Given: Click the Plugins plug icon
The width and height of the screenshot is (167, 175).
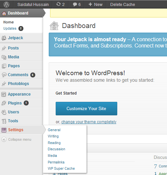Looking at the screenshot, I should (x=4, y=103).
